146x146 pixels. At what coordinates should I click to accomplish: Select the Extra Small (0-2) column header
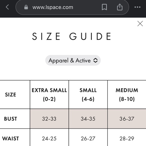pyautogui.click(x=49, y=94)
